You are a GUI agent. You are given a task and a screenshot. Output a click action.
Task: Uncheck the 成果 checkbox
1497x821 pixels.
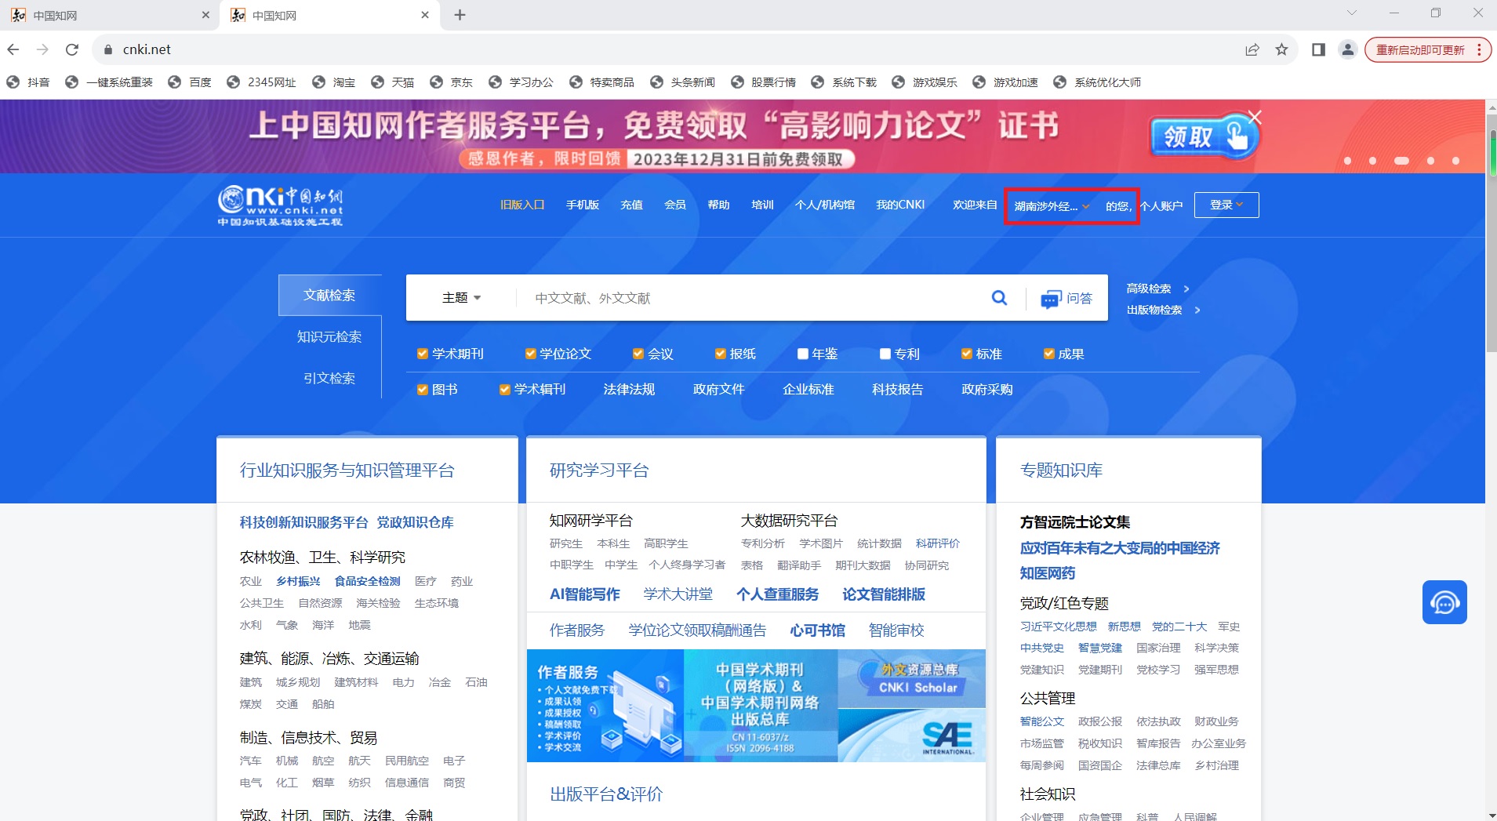pos(1048,354)
